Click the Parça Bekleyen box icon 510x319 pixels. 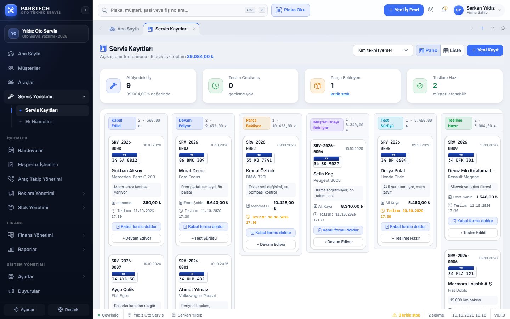pos(318,86)
